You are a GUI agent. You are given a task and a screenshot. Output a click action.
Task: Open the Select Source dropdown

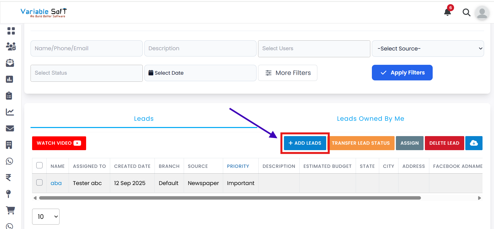(428, 48)
